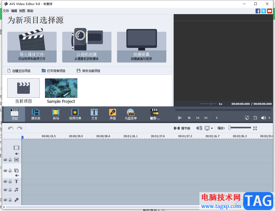Screen dimensions: 275x211
Task: Click the timeline display monitor icon
Action: (x=207, y=128)
